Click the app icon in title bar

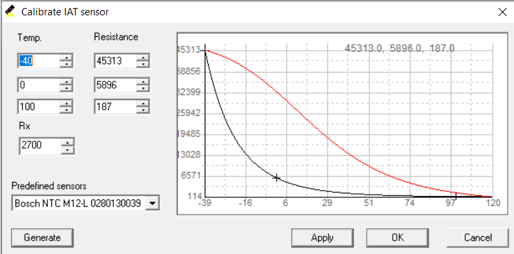(10, 11)
